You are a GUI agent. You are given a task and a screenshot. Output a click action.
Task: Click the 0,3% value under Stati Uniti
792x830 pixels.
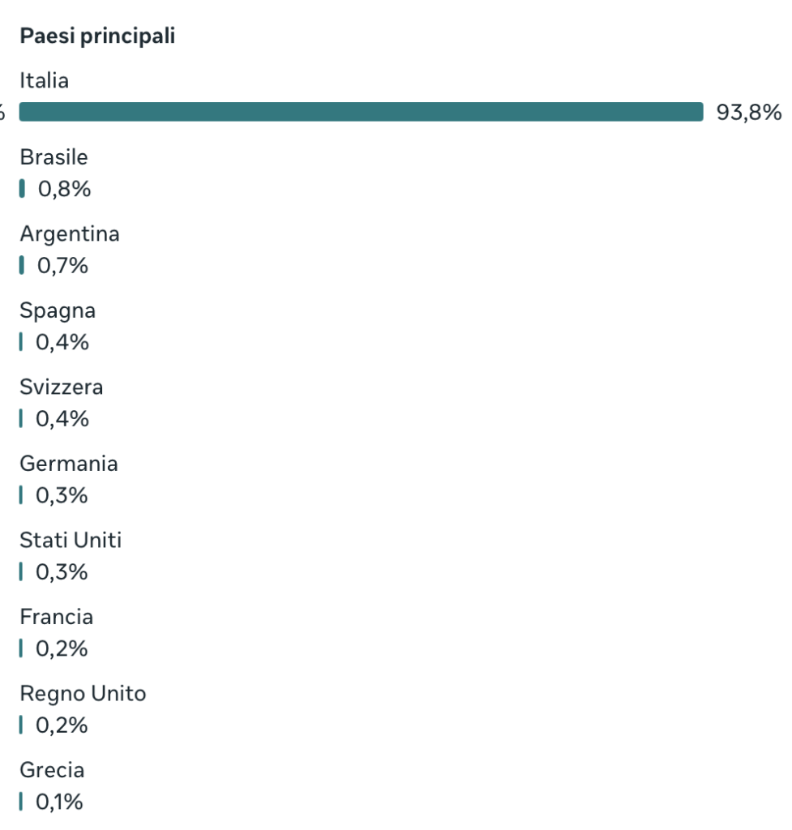[62, 572]
